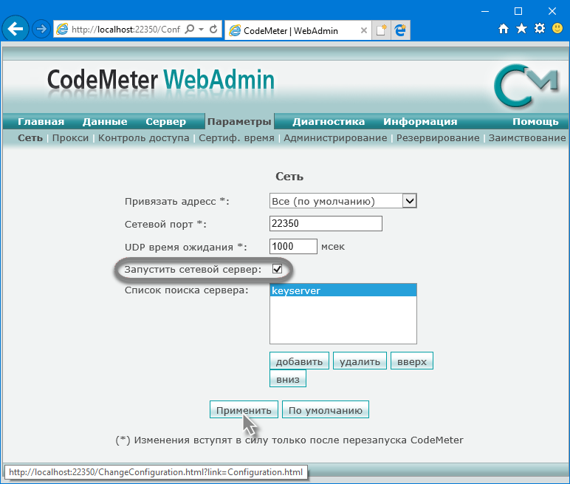Open the Информация menu

click(x=420, y=121)
